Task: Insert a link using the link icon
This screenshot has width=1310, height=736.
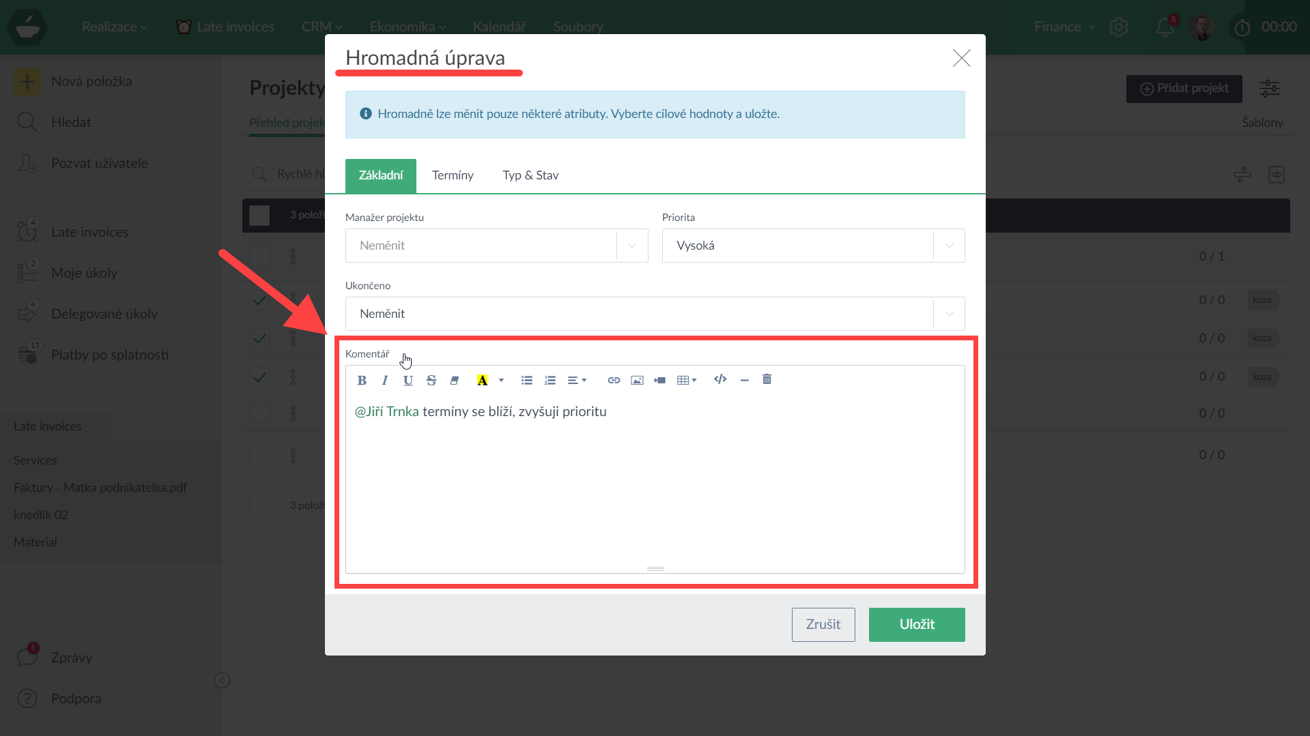Action: [614, 380]
